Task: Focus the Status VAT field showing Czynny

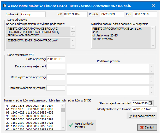Action: pyautogui.click(x=33, y=14)
